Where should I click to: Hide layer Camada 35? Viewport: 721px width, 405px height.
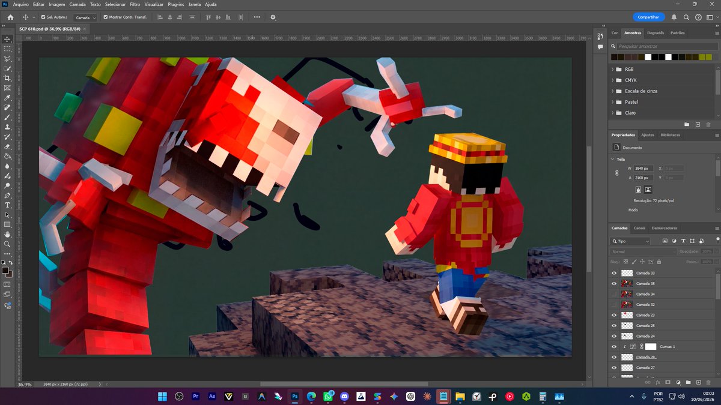pos(614,283)
